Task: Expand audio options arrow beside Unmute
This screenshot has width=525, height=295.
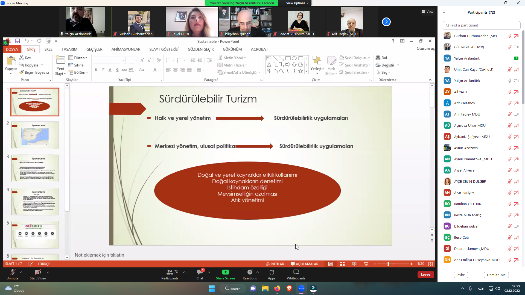Action: pos(21,272)
